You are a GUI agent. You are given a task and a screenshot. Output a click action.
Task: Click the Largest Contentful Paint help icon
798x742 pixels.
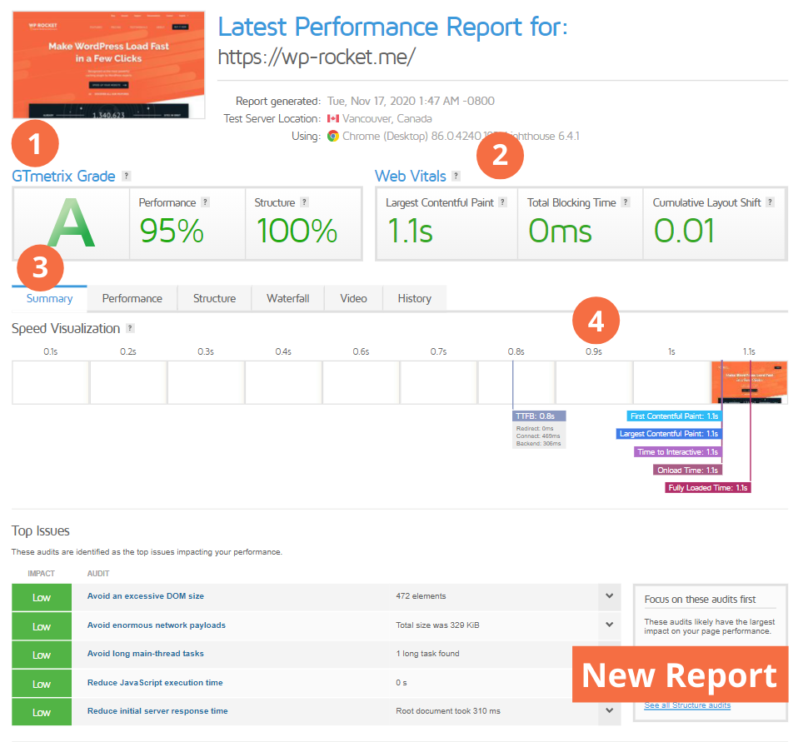[502, 202]
